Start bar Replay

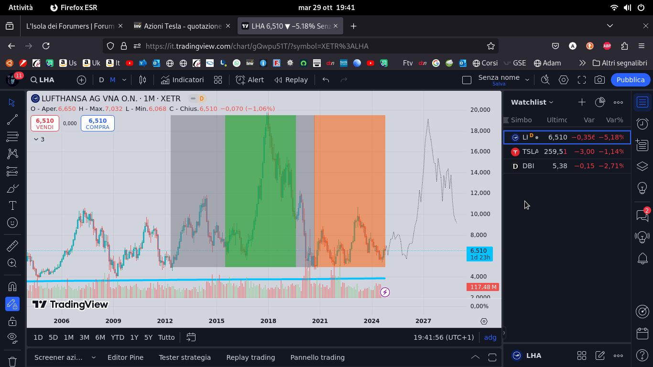pyautogui.click(x=291, y=80)
